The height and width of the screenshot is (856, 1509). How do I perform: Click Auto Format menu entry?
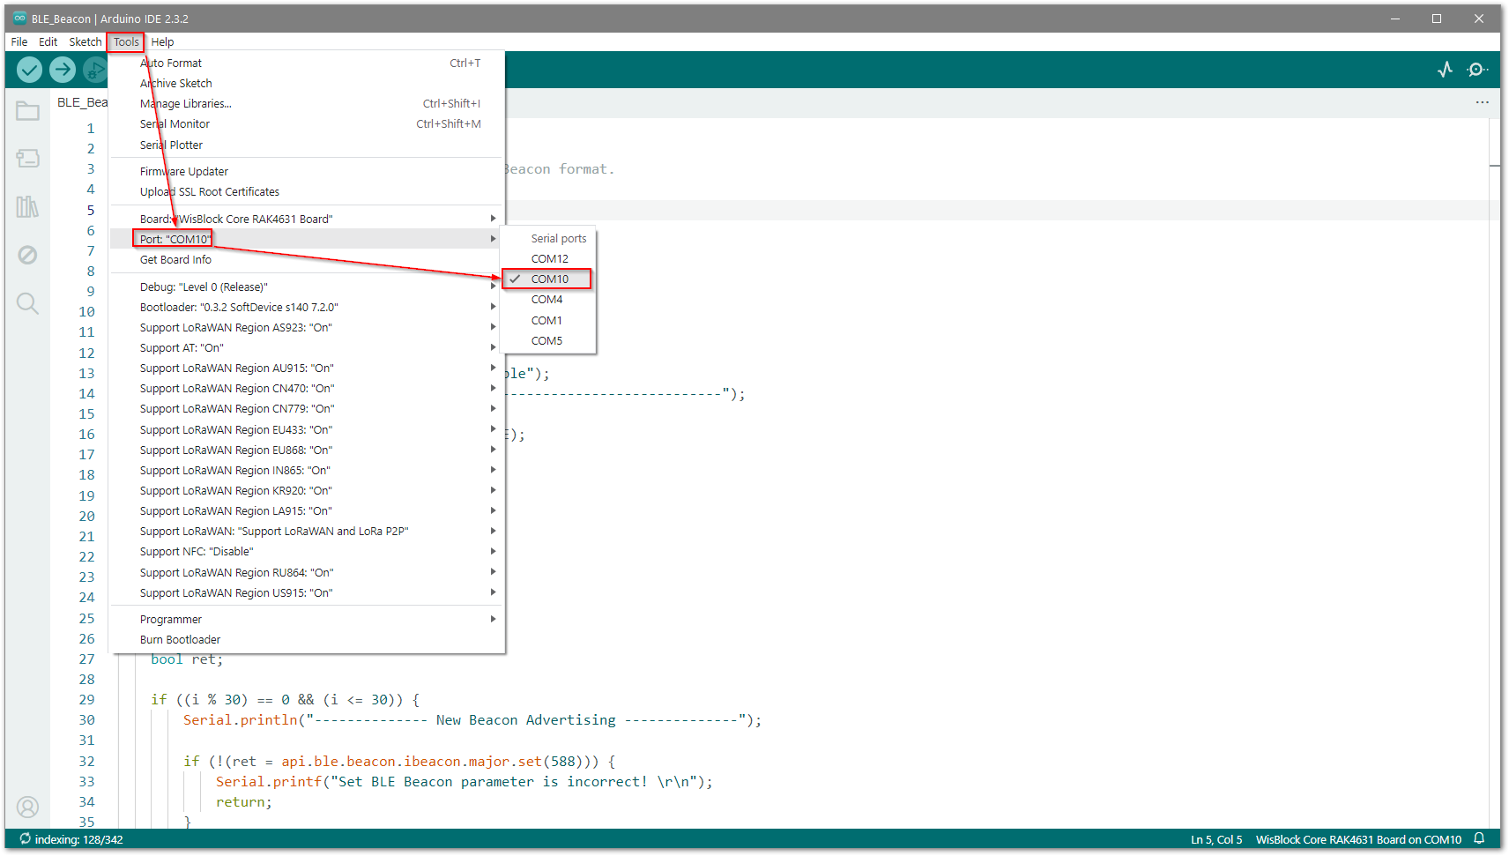click(306, 63)
